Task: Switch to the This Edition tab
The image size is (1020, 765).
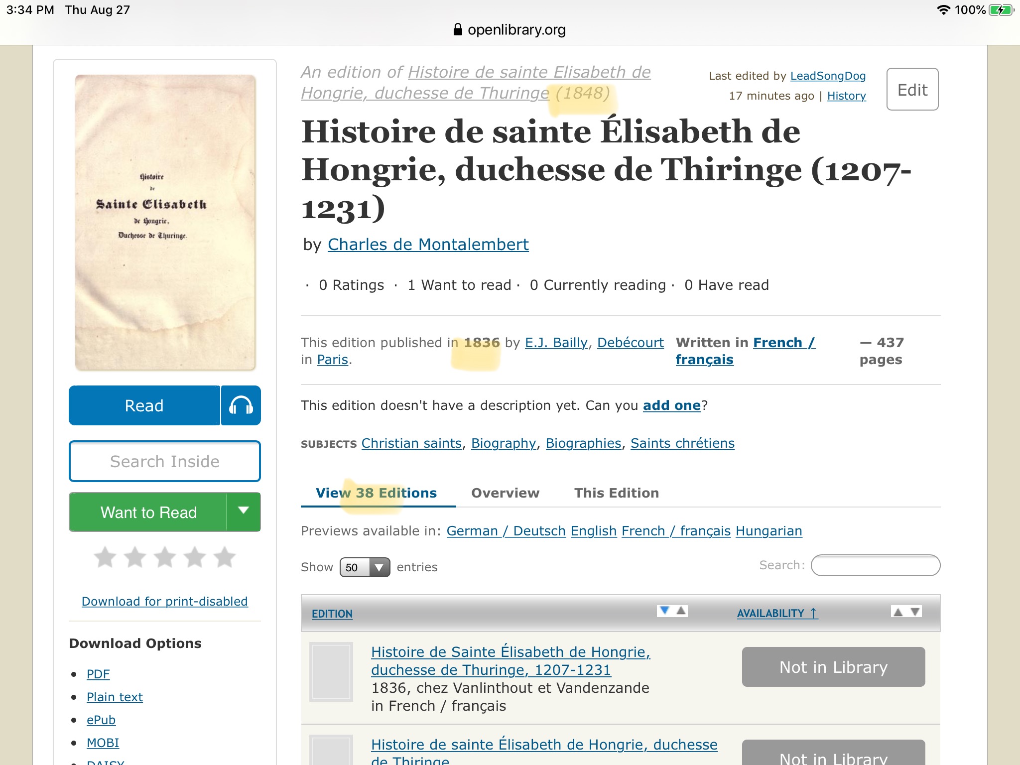Action: click(x=617, y=493)
